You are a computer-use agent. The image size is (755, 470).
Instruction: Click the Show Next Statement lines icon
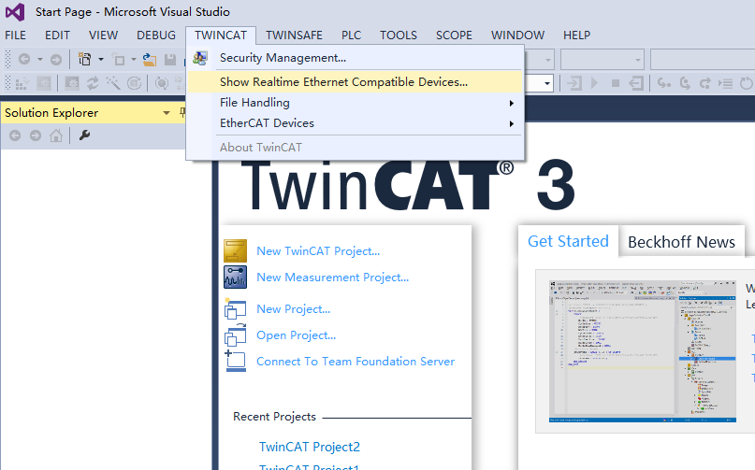point(726,84)
